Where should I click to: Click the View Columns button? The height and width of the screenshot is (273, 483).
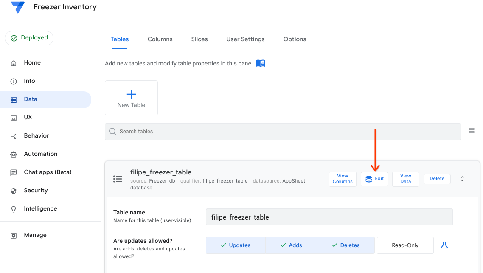point(343,179)
